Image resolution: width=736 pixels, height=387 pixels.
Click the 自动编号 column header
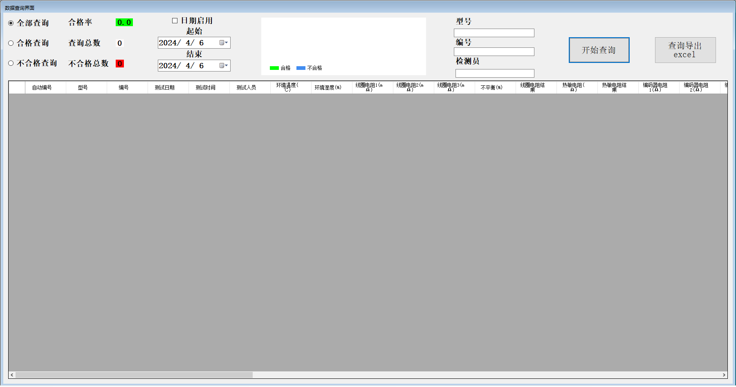pos(42,88)
